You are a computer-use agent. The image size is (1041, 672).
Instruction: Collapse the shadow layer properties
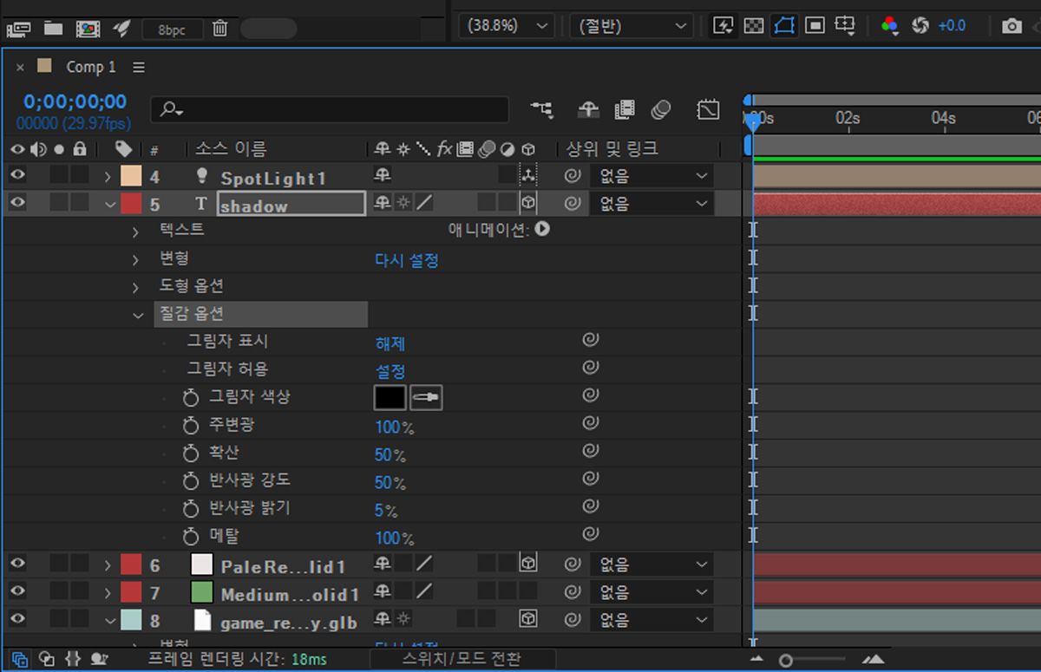pyautogui.click(x=109, y=205)
